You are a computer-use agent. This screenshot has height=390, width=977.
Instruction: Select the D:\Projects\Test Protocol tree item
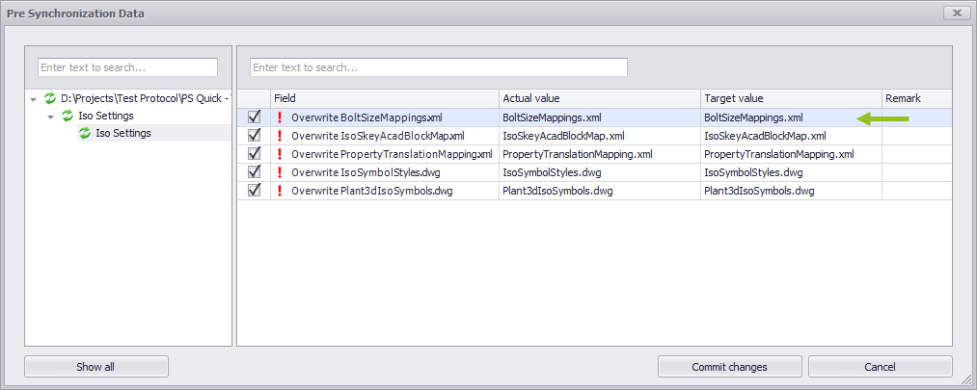coord(146,98)
